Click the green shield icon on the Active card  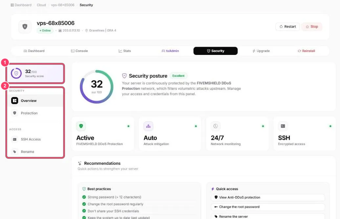click(x=81, y=126)
